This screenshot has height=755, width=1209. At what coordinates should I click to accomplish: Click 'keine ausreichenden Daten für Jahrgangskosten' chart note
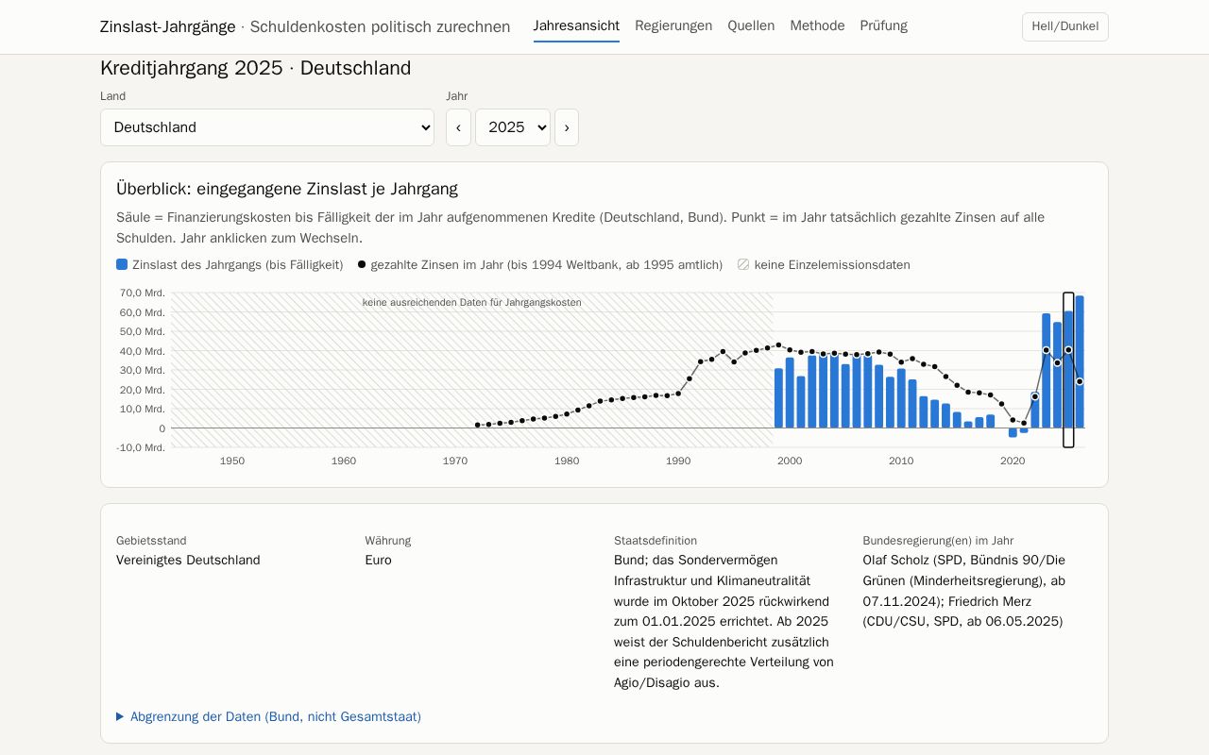coord(472,303)
